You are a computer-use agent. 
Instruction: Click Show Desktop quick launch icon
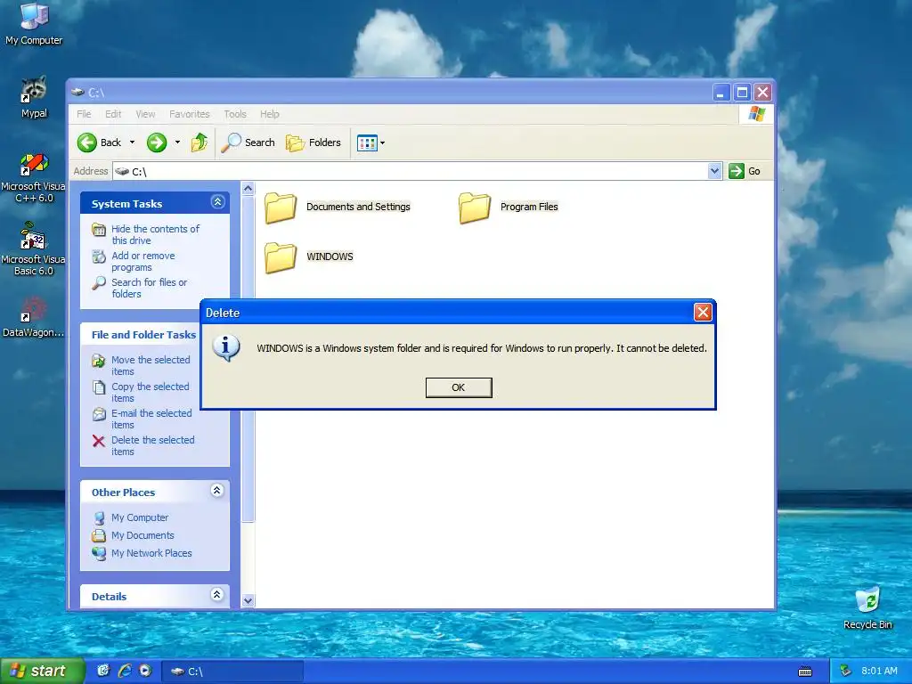click(103, 671)
